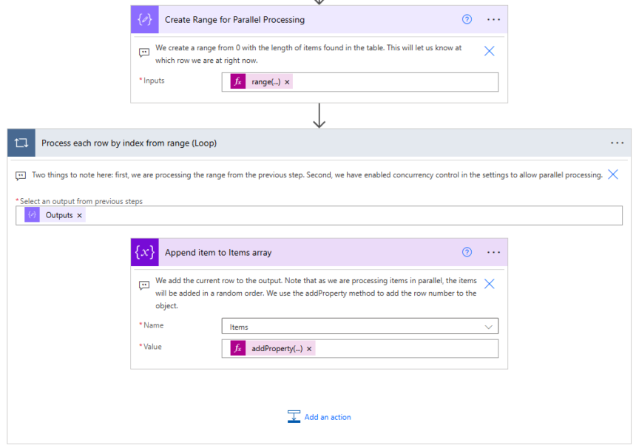Open the ellipsis menu on the Loop action

[x=618, y=143]
